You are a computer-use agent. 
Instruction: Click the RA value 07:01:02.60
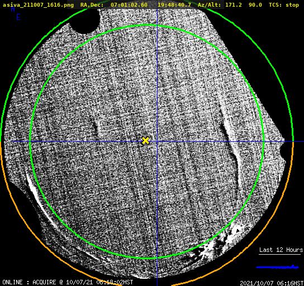click(129, 5)
